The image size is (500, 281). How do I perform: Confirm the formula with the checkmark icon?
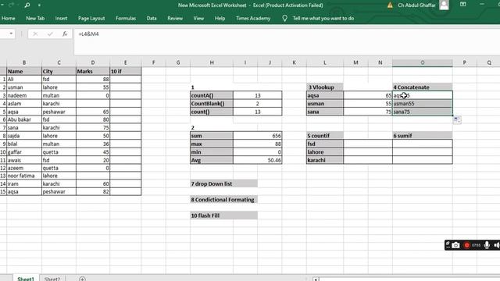pos(50,34)
